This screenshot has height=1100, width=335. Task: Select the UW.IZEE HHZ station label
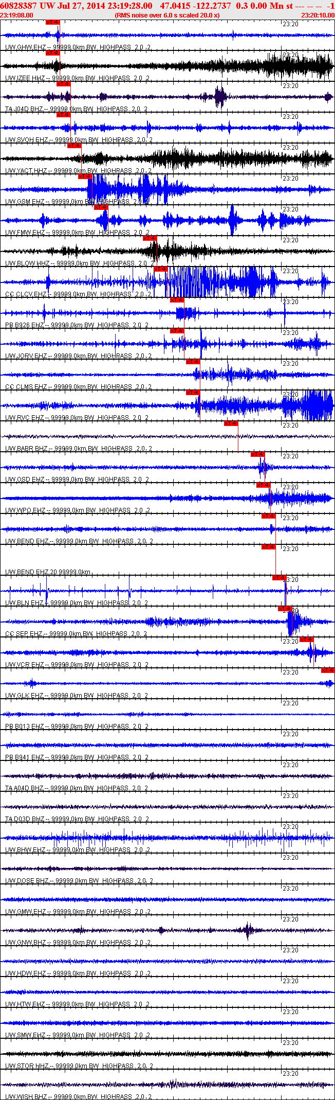point(77,78)
